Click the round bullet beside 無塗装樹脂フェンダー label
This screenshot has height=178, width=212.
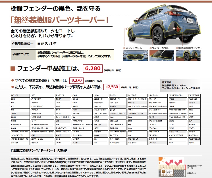(177, 49)
